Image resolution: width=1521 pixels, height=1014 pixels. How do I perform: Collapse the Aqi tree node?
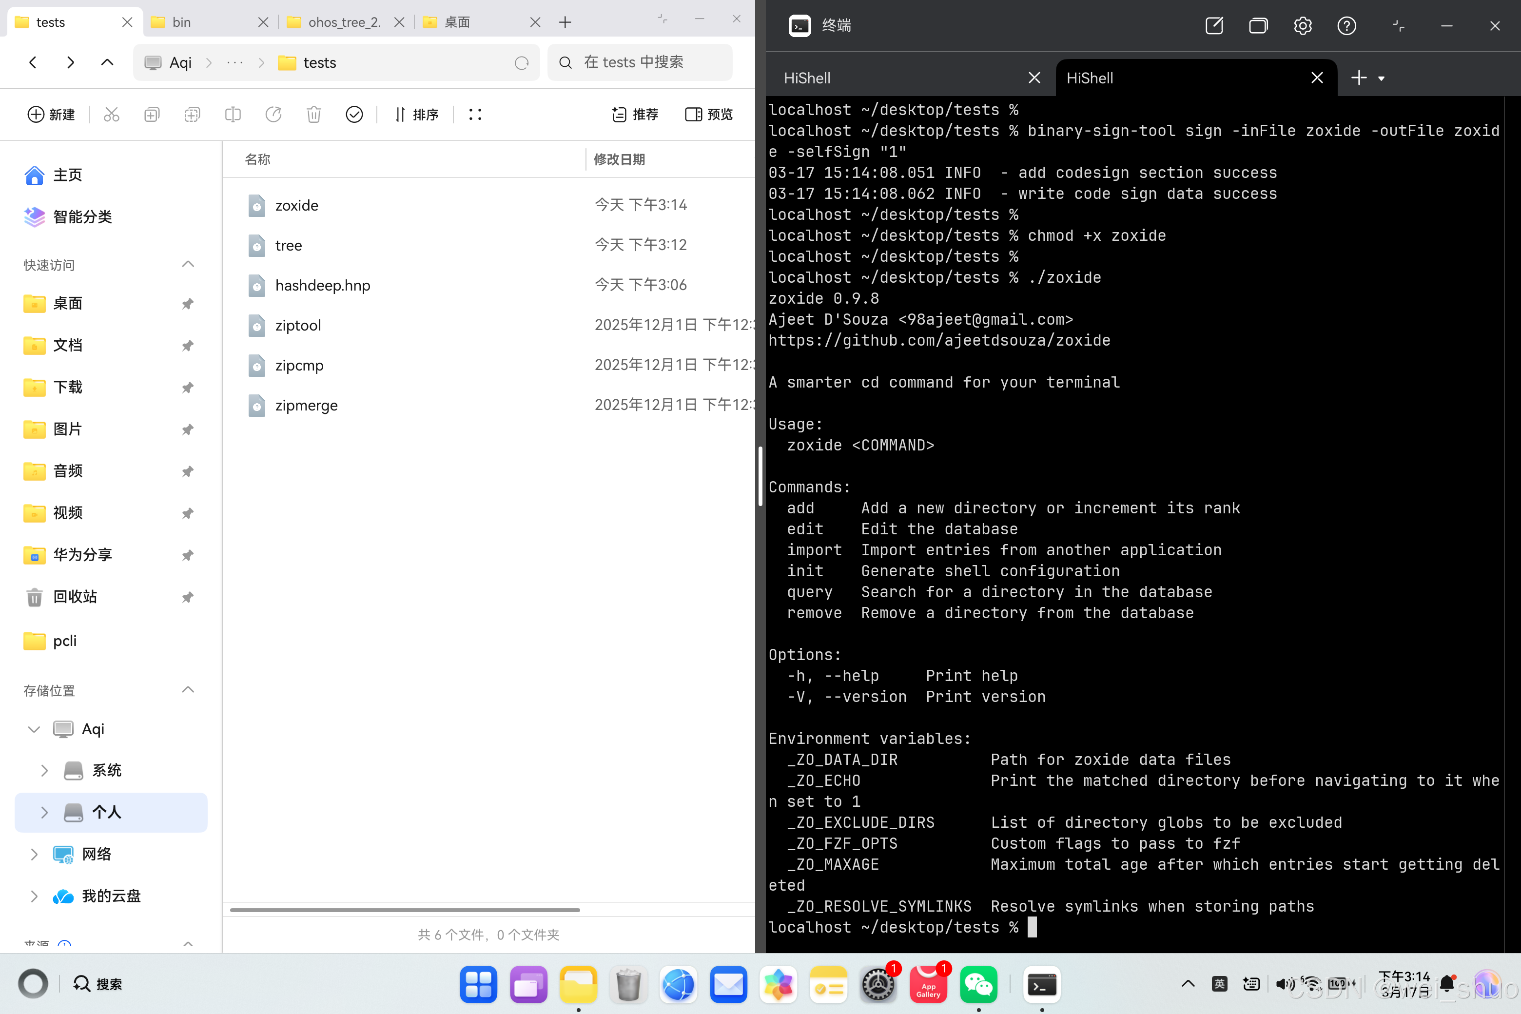(34, 729)
